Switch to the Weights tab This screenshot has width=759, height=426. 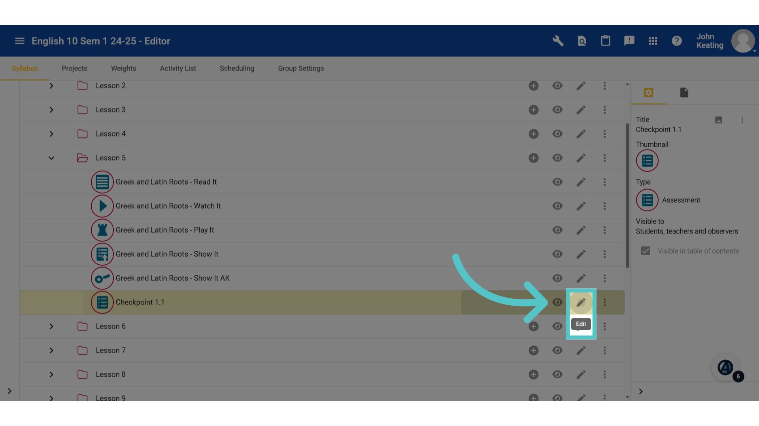click(x=123, y=69)
